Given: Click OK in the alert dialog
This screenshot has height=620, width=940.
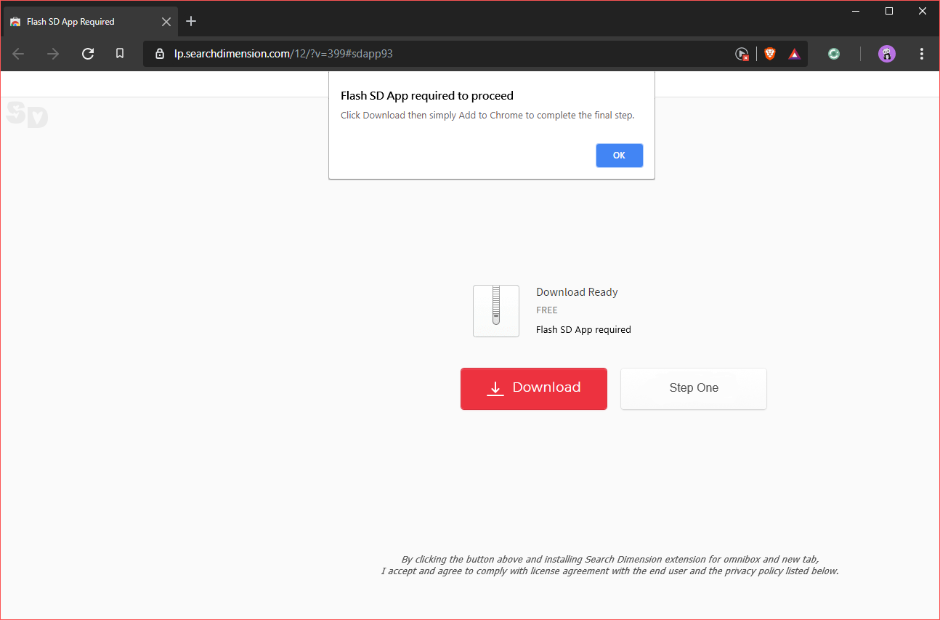Looking at the screenshot, I should 620,156.
